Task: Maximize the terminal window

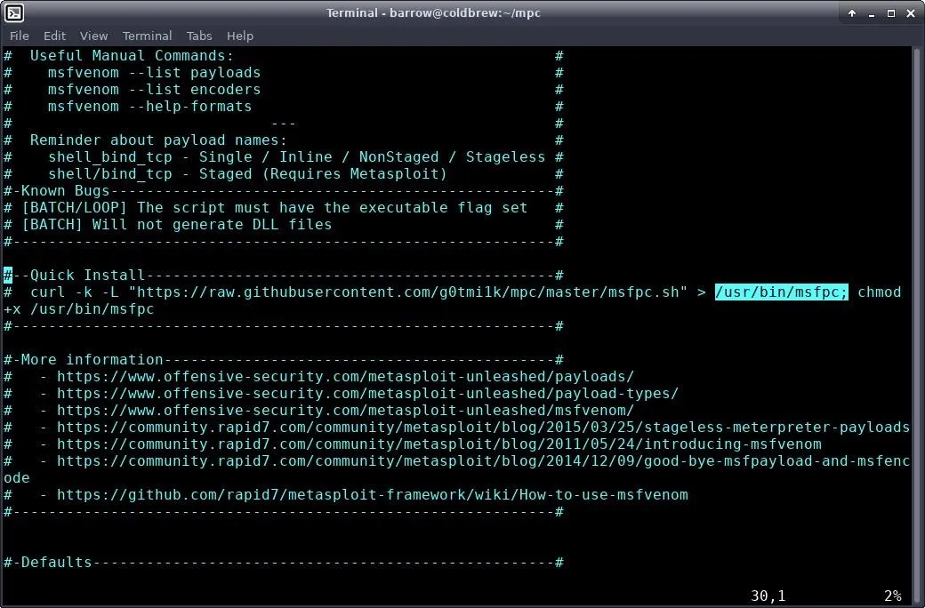Action: [891, 13]
